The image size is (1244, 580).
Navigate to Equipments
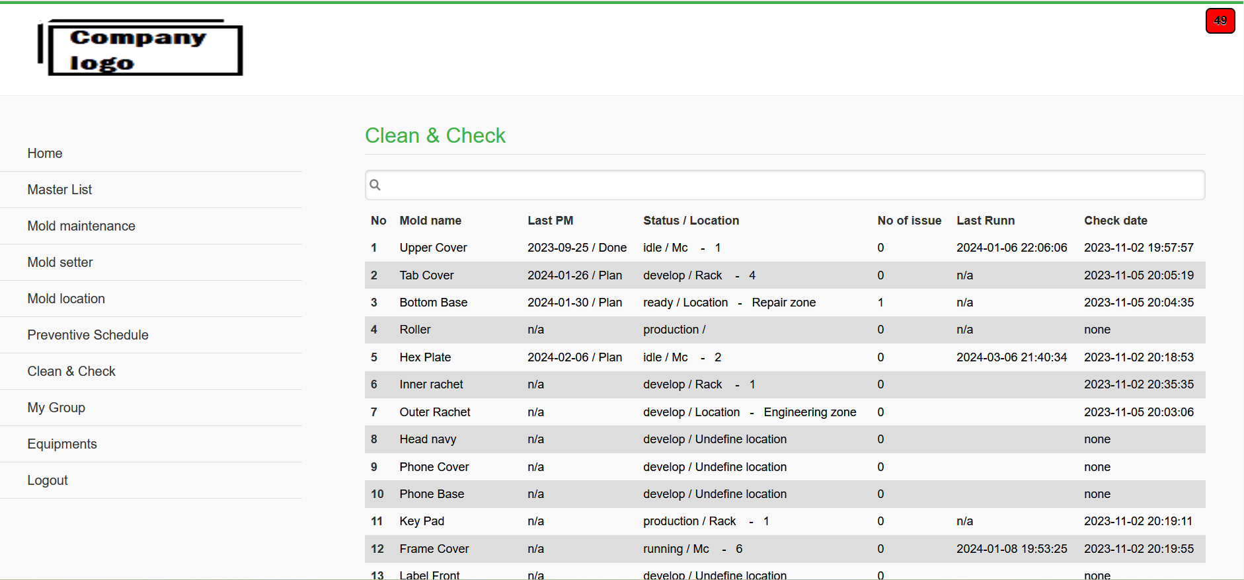click(x=62, y=444)
